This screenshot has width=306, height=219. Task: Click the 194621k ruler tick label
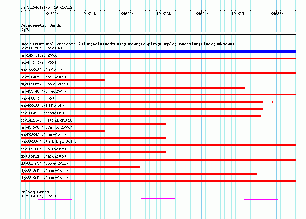coord(89,14)
